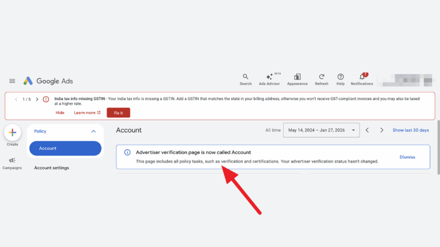440x247 pixels.
Task: Select Account under Policy
Action: point(65,148)
